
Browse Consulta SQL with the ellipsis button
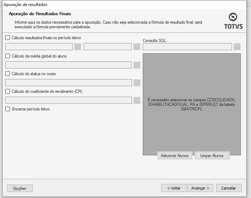237,47
